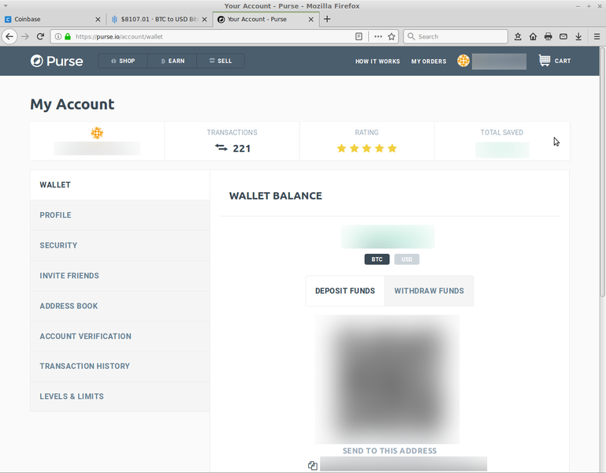Click the Purse logo in header
The image size is (606, 473).
(57, 61)
